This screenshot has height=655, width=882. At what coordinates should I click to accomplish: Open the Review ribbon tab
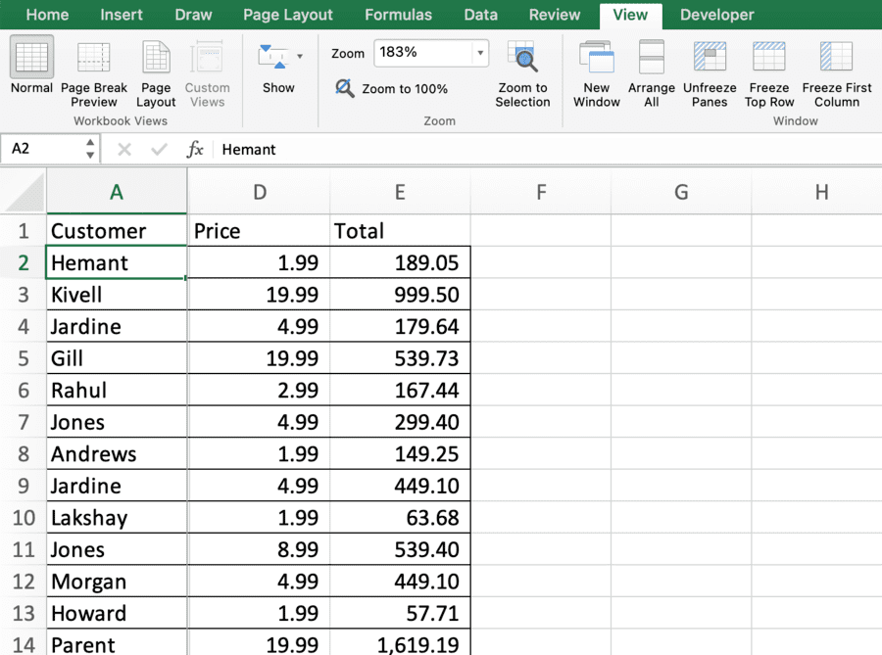click(x=554, y=15)
